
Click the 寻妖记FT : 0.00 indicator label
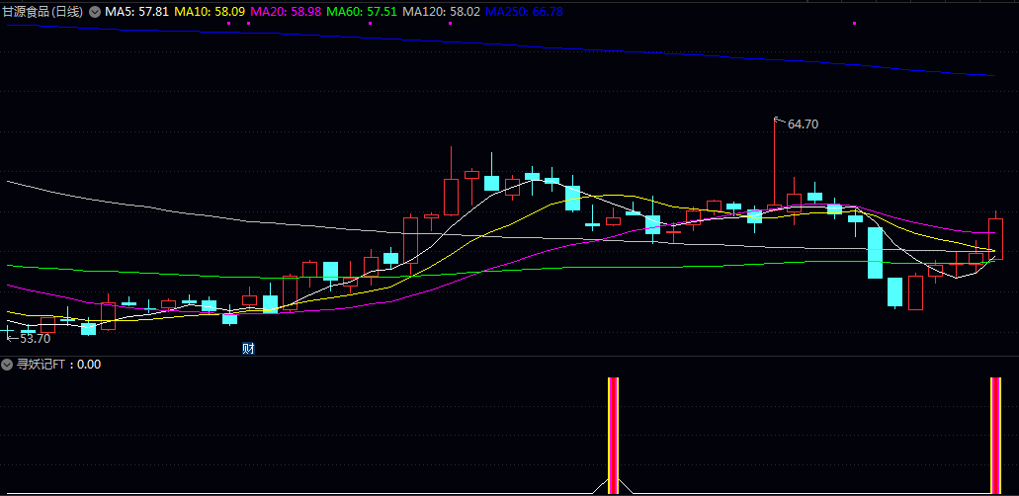58,365
